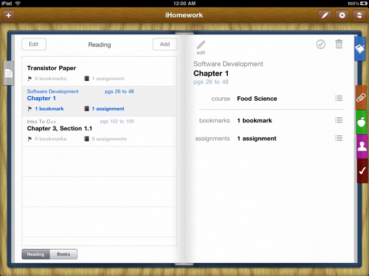The height and width of the screenshot is (276, 369).
Task: Click the Wi-Fi icon in status bar
Action: pos(18,3)
